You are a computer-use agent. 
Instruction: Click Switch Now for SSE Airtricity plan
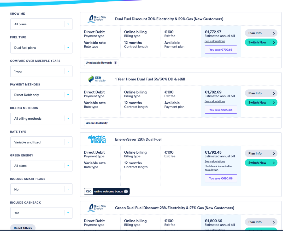(261, 102)
